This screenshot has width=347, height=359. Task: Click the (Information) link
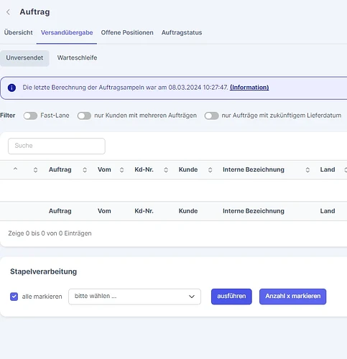tap(249, 88)
